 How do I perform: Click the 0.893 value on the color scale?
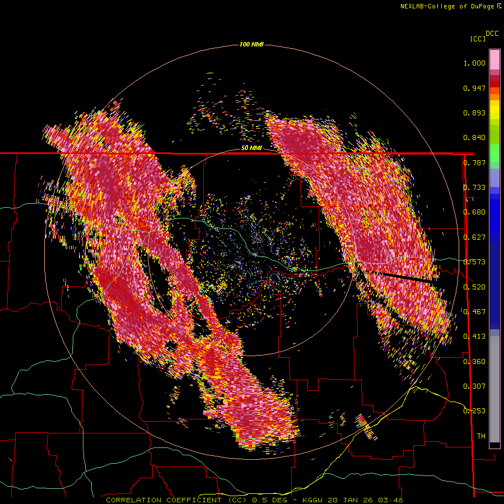pyautogui.click(x=474, y=113)
